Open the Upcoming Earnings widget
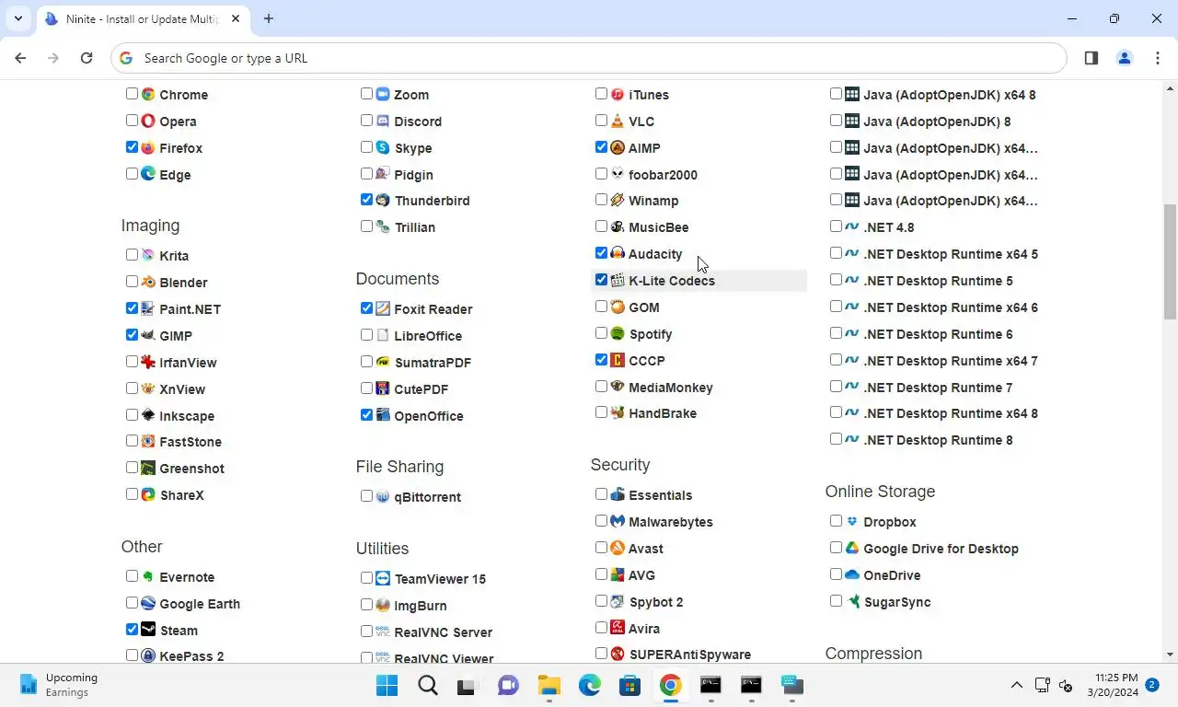The height and width of the screenshot is (707, 1178). 59,685
